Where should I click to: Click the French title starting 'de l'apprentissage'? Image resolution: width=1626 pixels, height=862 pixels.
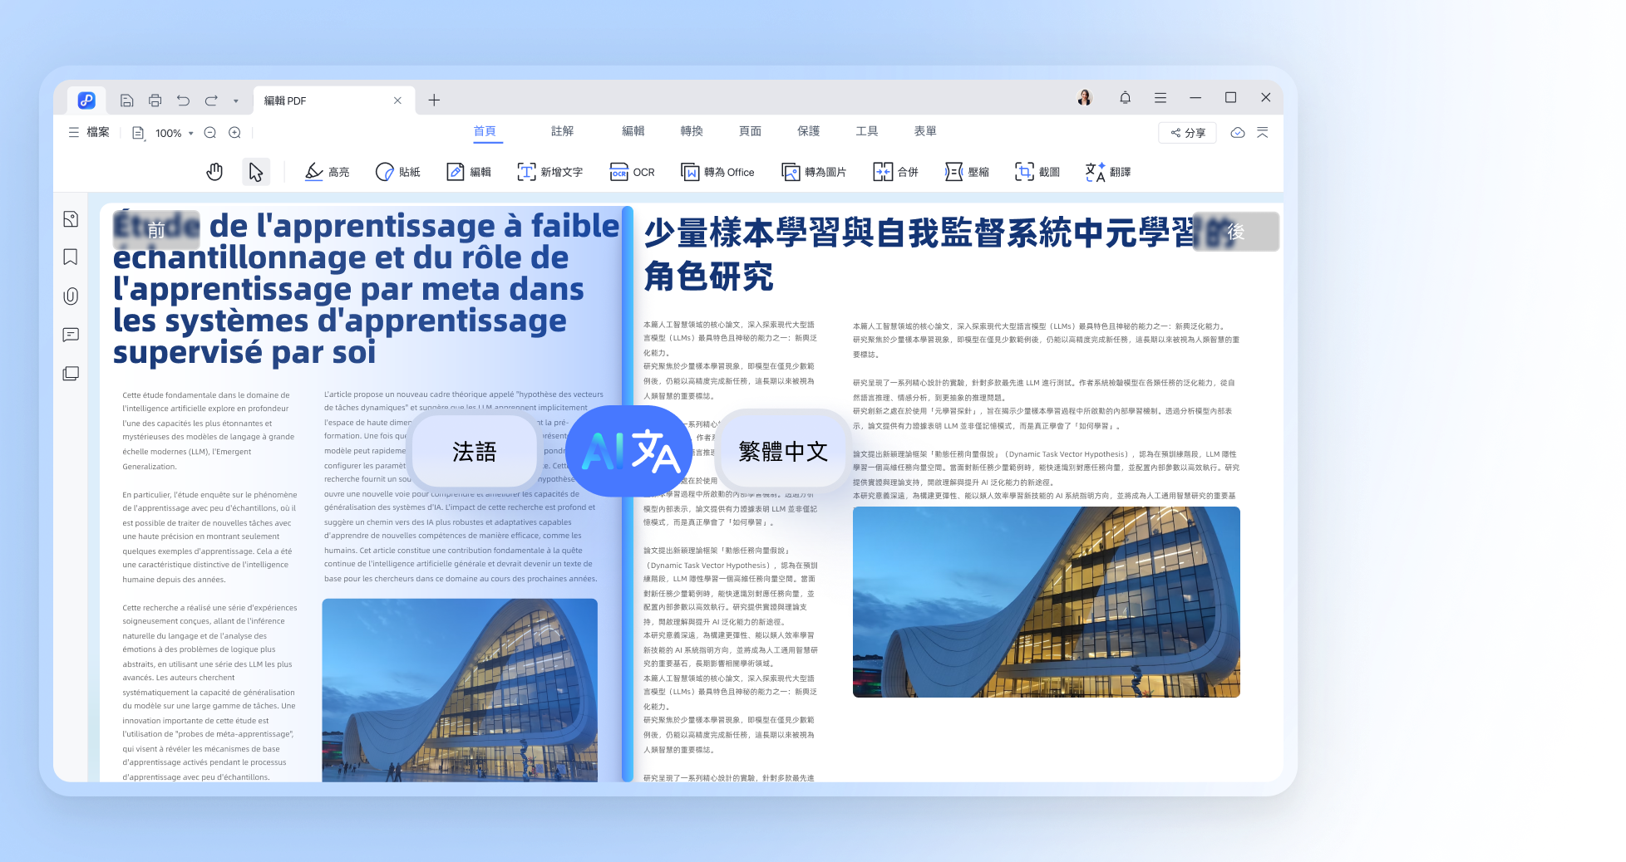[x=367, y=288]
